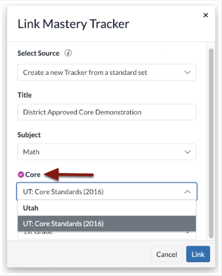This screenshot has height=276, width=222.
Task: Open the Select Source combo box
Action: (x=106, y=72)
